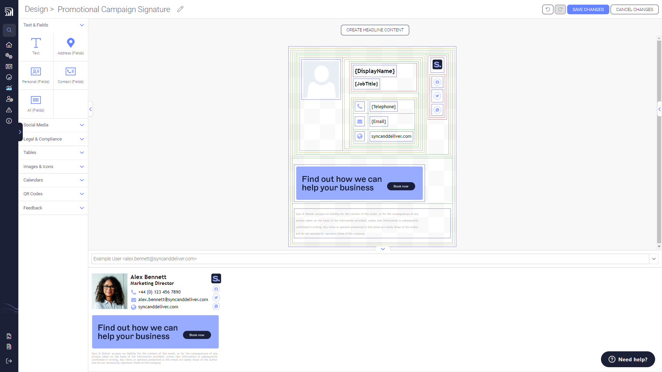Click CREATE HEADLINE CONTENT

[x=375, y=30]
